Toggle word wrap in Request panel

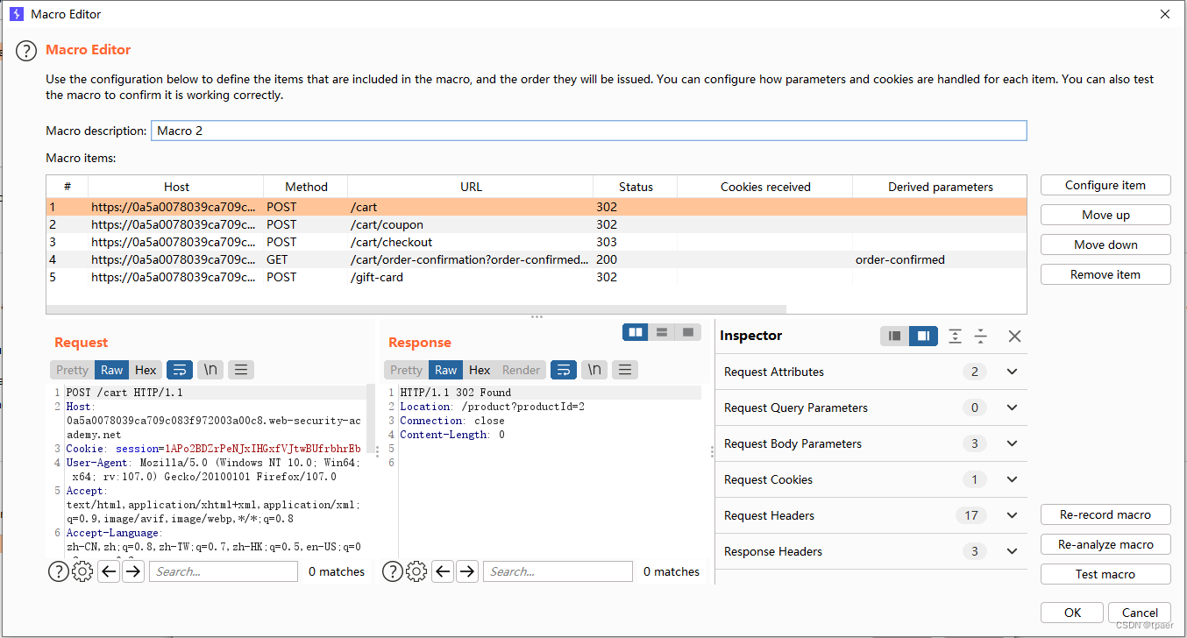click(179, 370)
